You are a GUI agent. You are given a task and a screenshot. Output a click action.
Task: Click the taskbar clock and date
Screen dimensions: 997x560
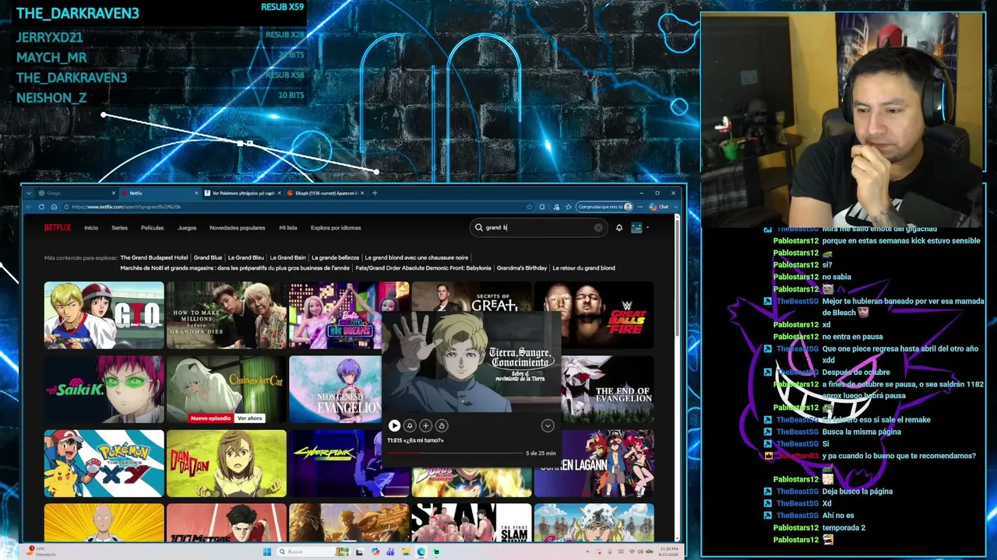(668, 551)
